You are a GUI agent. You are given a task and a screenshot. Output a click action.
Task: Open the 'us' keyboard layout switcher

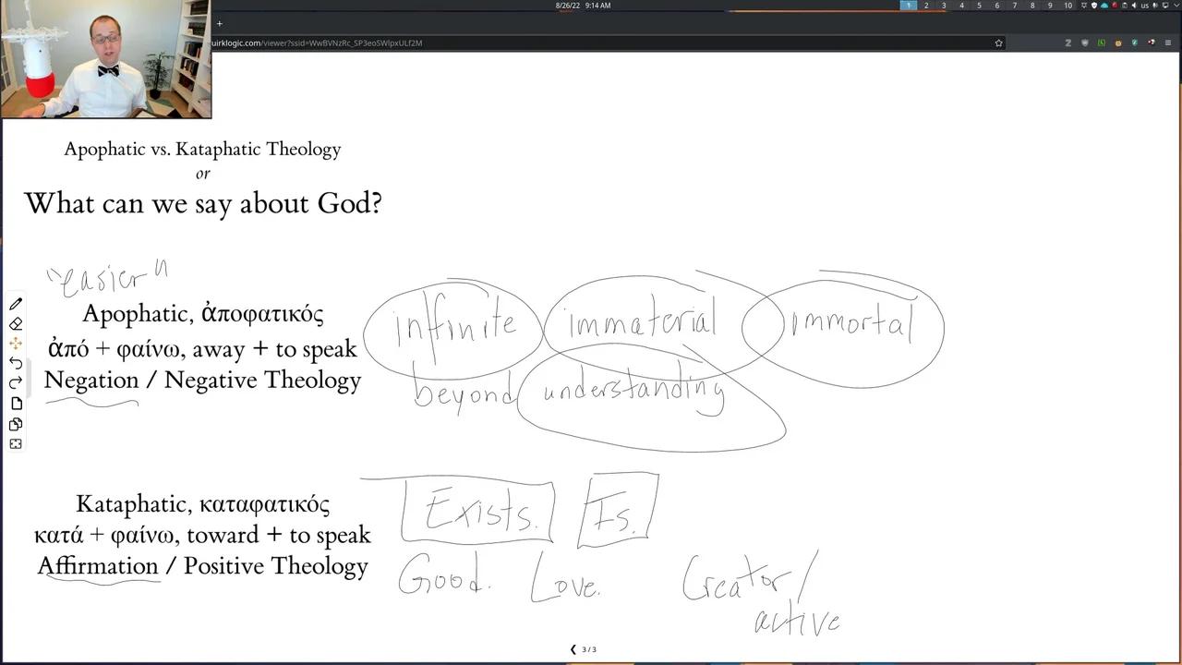coord(1145,6)
